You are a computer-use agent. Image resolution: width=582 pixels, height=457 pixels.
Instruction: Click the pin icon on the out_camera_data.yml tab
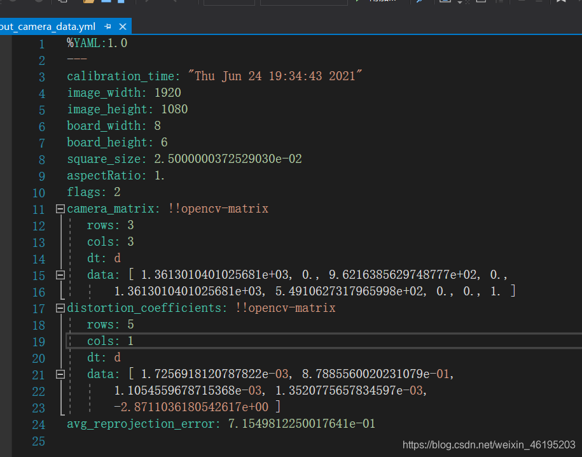coord(107,27)
